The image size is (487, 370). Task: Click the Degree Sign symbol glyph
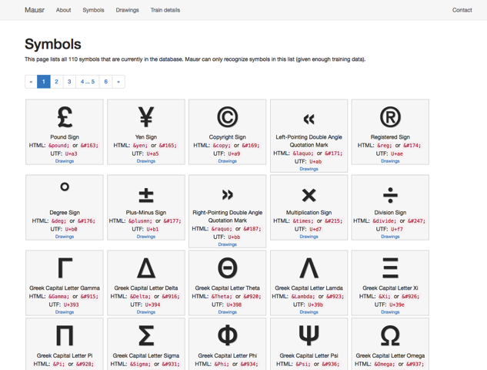tap(65, 187)
